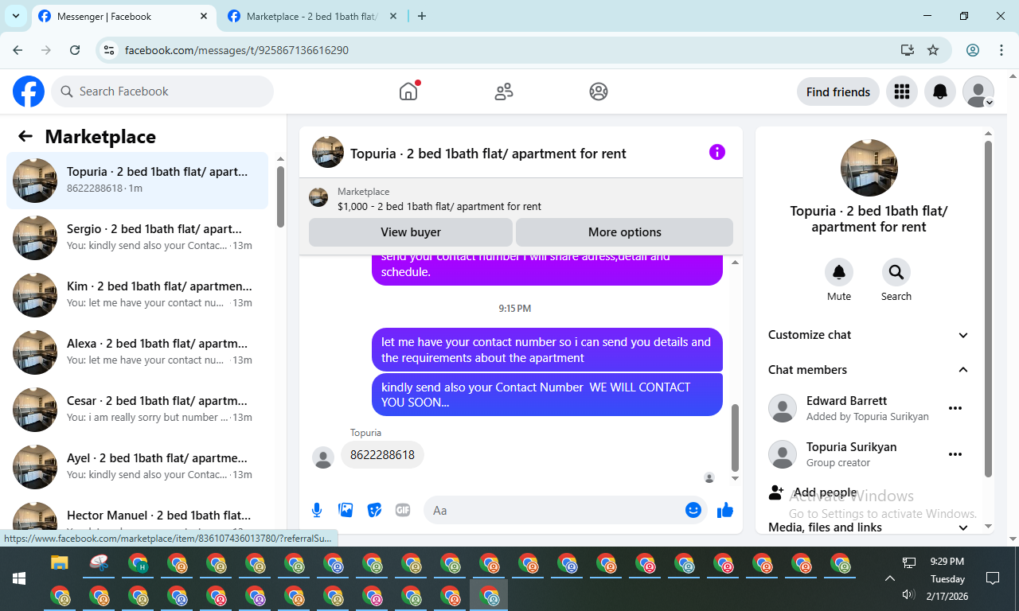This screenshot has width=1019, height=611.
Task: Click the chat messages scrollbar thumb
Action: (735, 438)
